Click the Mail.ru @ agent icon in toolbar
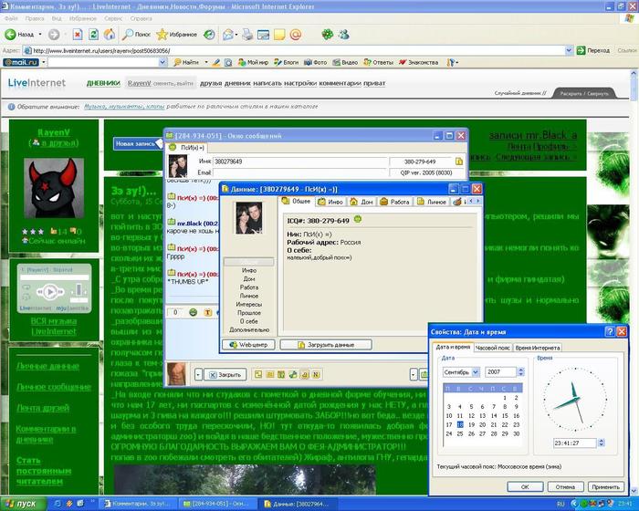The height and width of the screenshot is (511, 639). tap(296, 35)
